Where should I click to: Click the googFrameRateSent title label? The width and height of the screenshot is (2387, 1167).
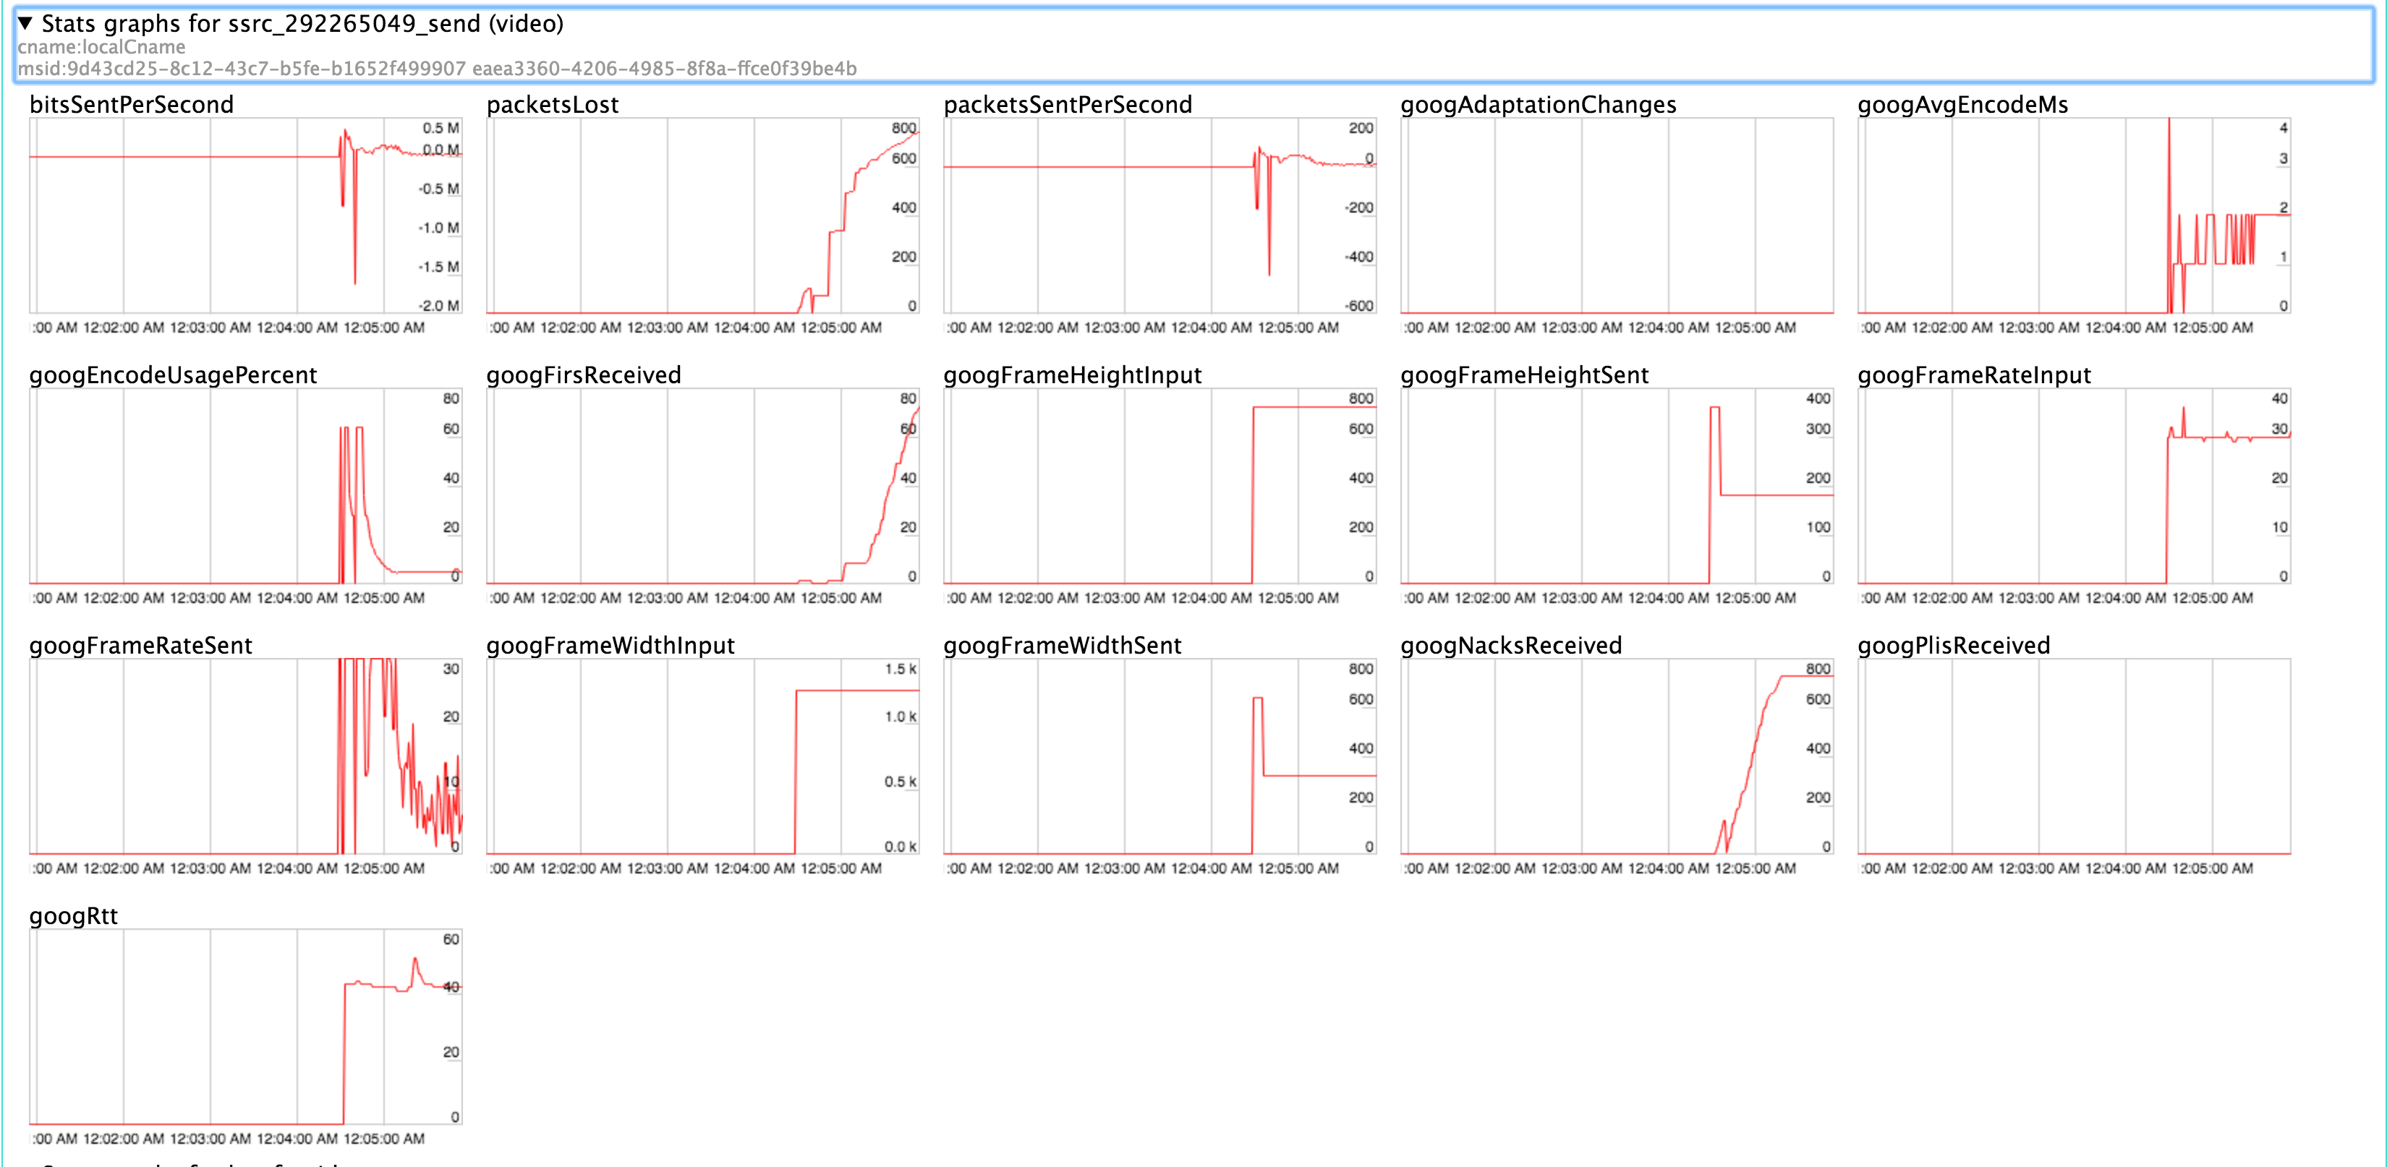(x=141, y=646)
